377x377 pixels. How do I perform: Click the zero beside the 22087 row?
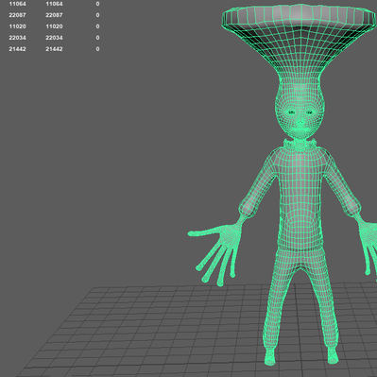(x=97, y=15)
